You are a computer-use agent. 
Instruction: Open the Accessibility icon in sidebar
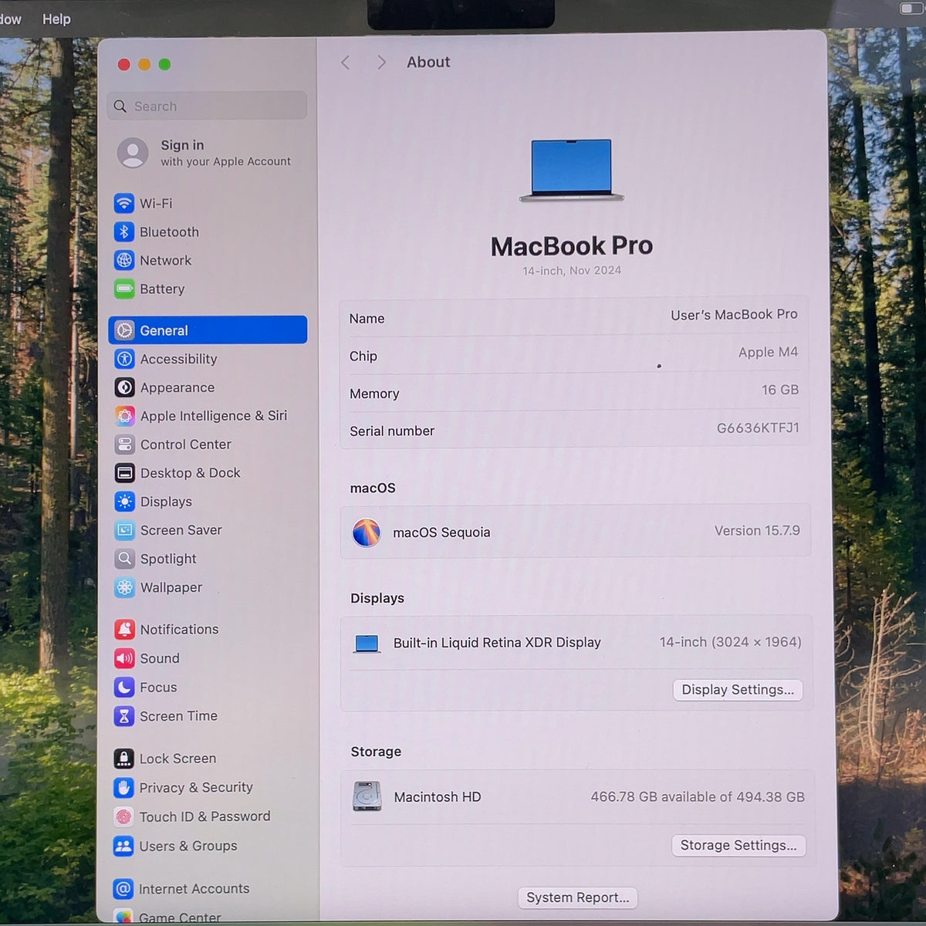124,359
